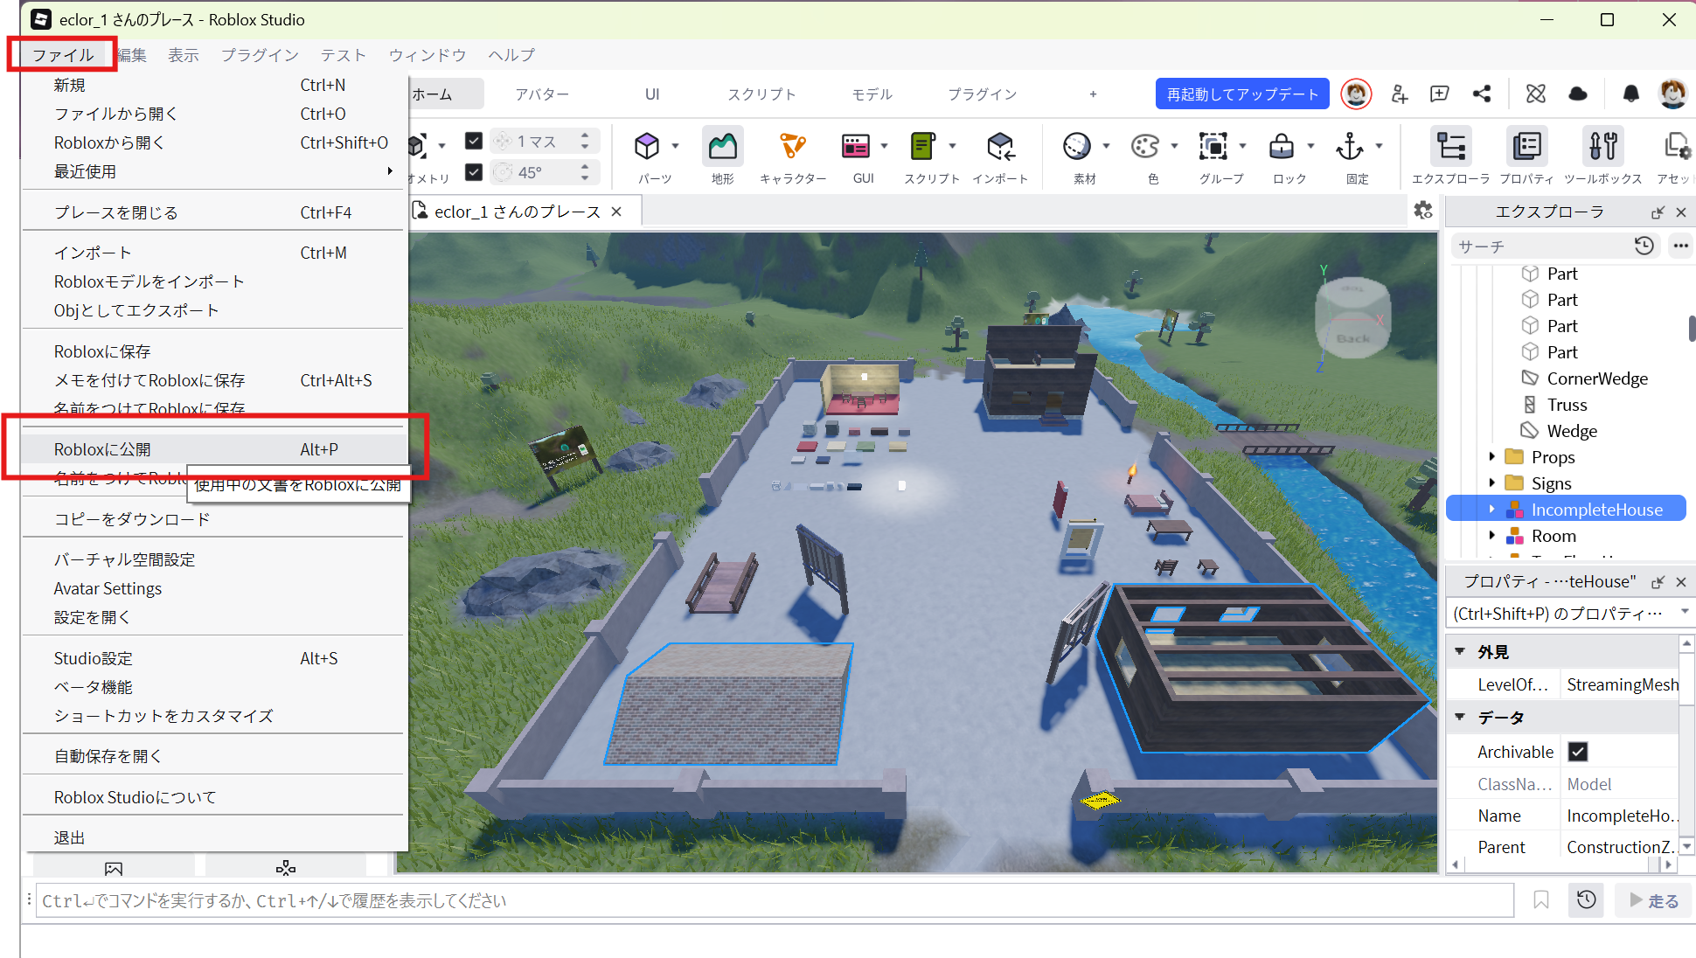Increase the 1 マス stepper value
This screenshot has height=958, width=1696.
click(x=585, y=135)
